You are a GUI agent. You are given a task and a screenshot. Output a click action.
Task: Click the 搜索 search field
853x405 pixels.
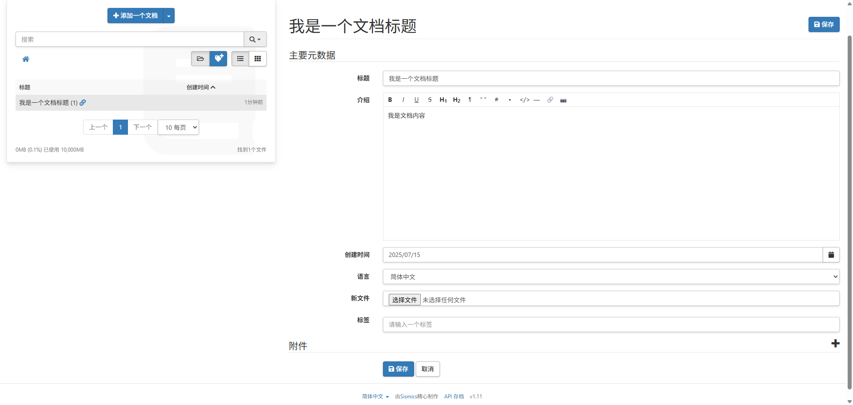coord(130,39)
